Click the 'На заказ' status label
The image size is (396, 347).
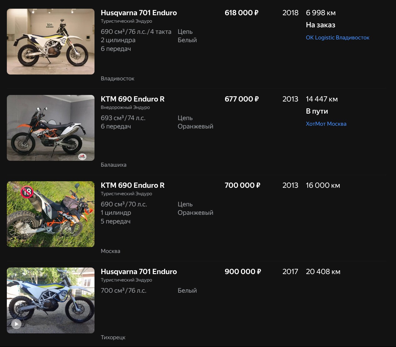click(320, 25)
